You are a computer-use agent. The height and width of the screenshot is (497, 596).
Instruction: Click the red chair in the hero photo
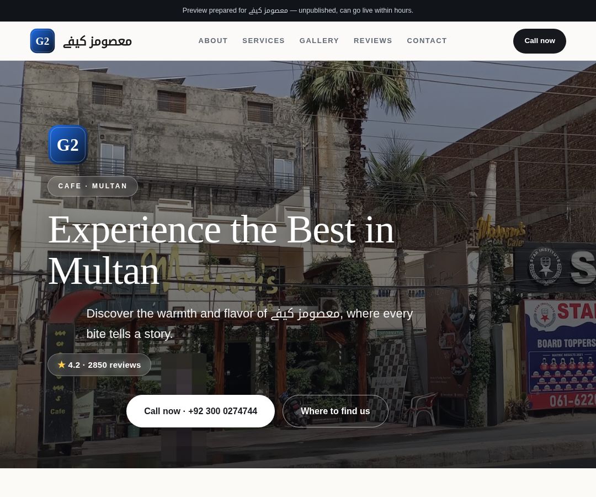[422, 408]
